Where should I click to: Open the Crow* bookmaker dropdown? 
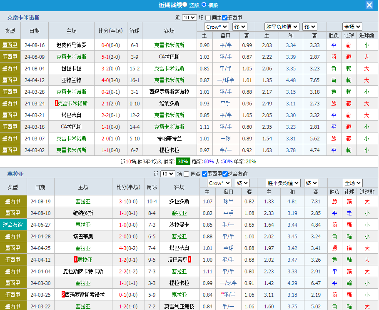(216, 26)
